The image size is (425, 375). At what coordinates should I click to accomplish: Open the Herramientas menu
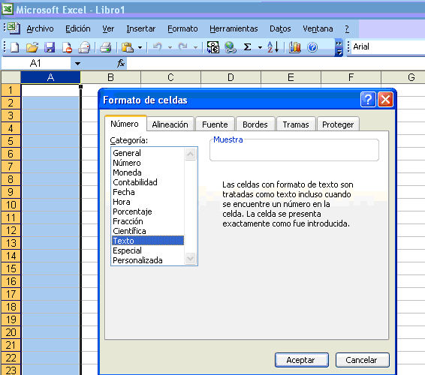234,28
